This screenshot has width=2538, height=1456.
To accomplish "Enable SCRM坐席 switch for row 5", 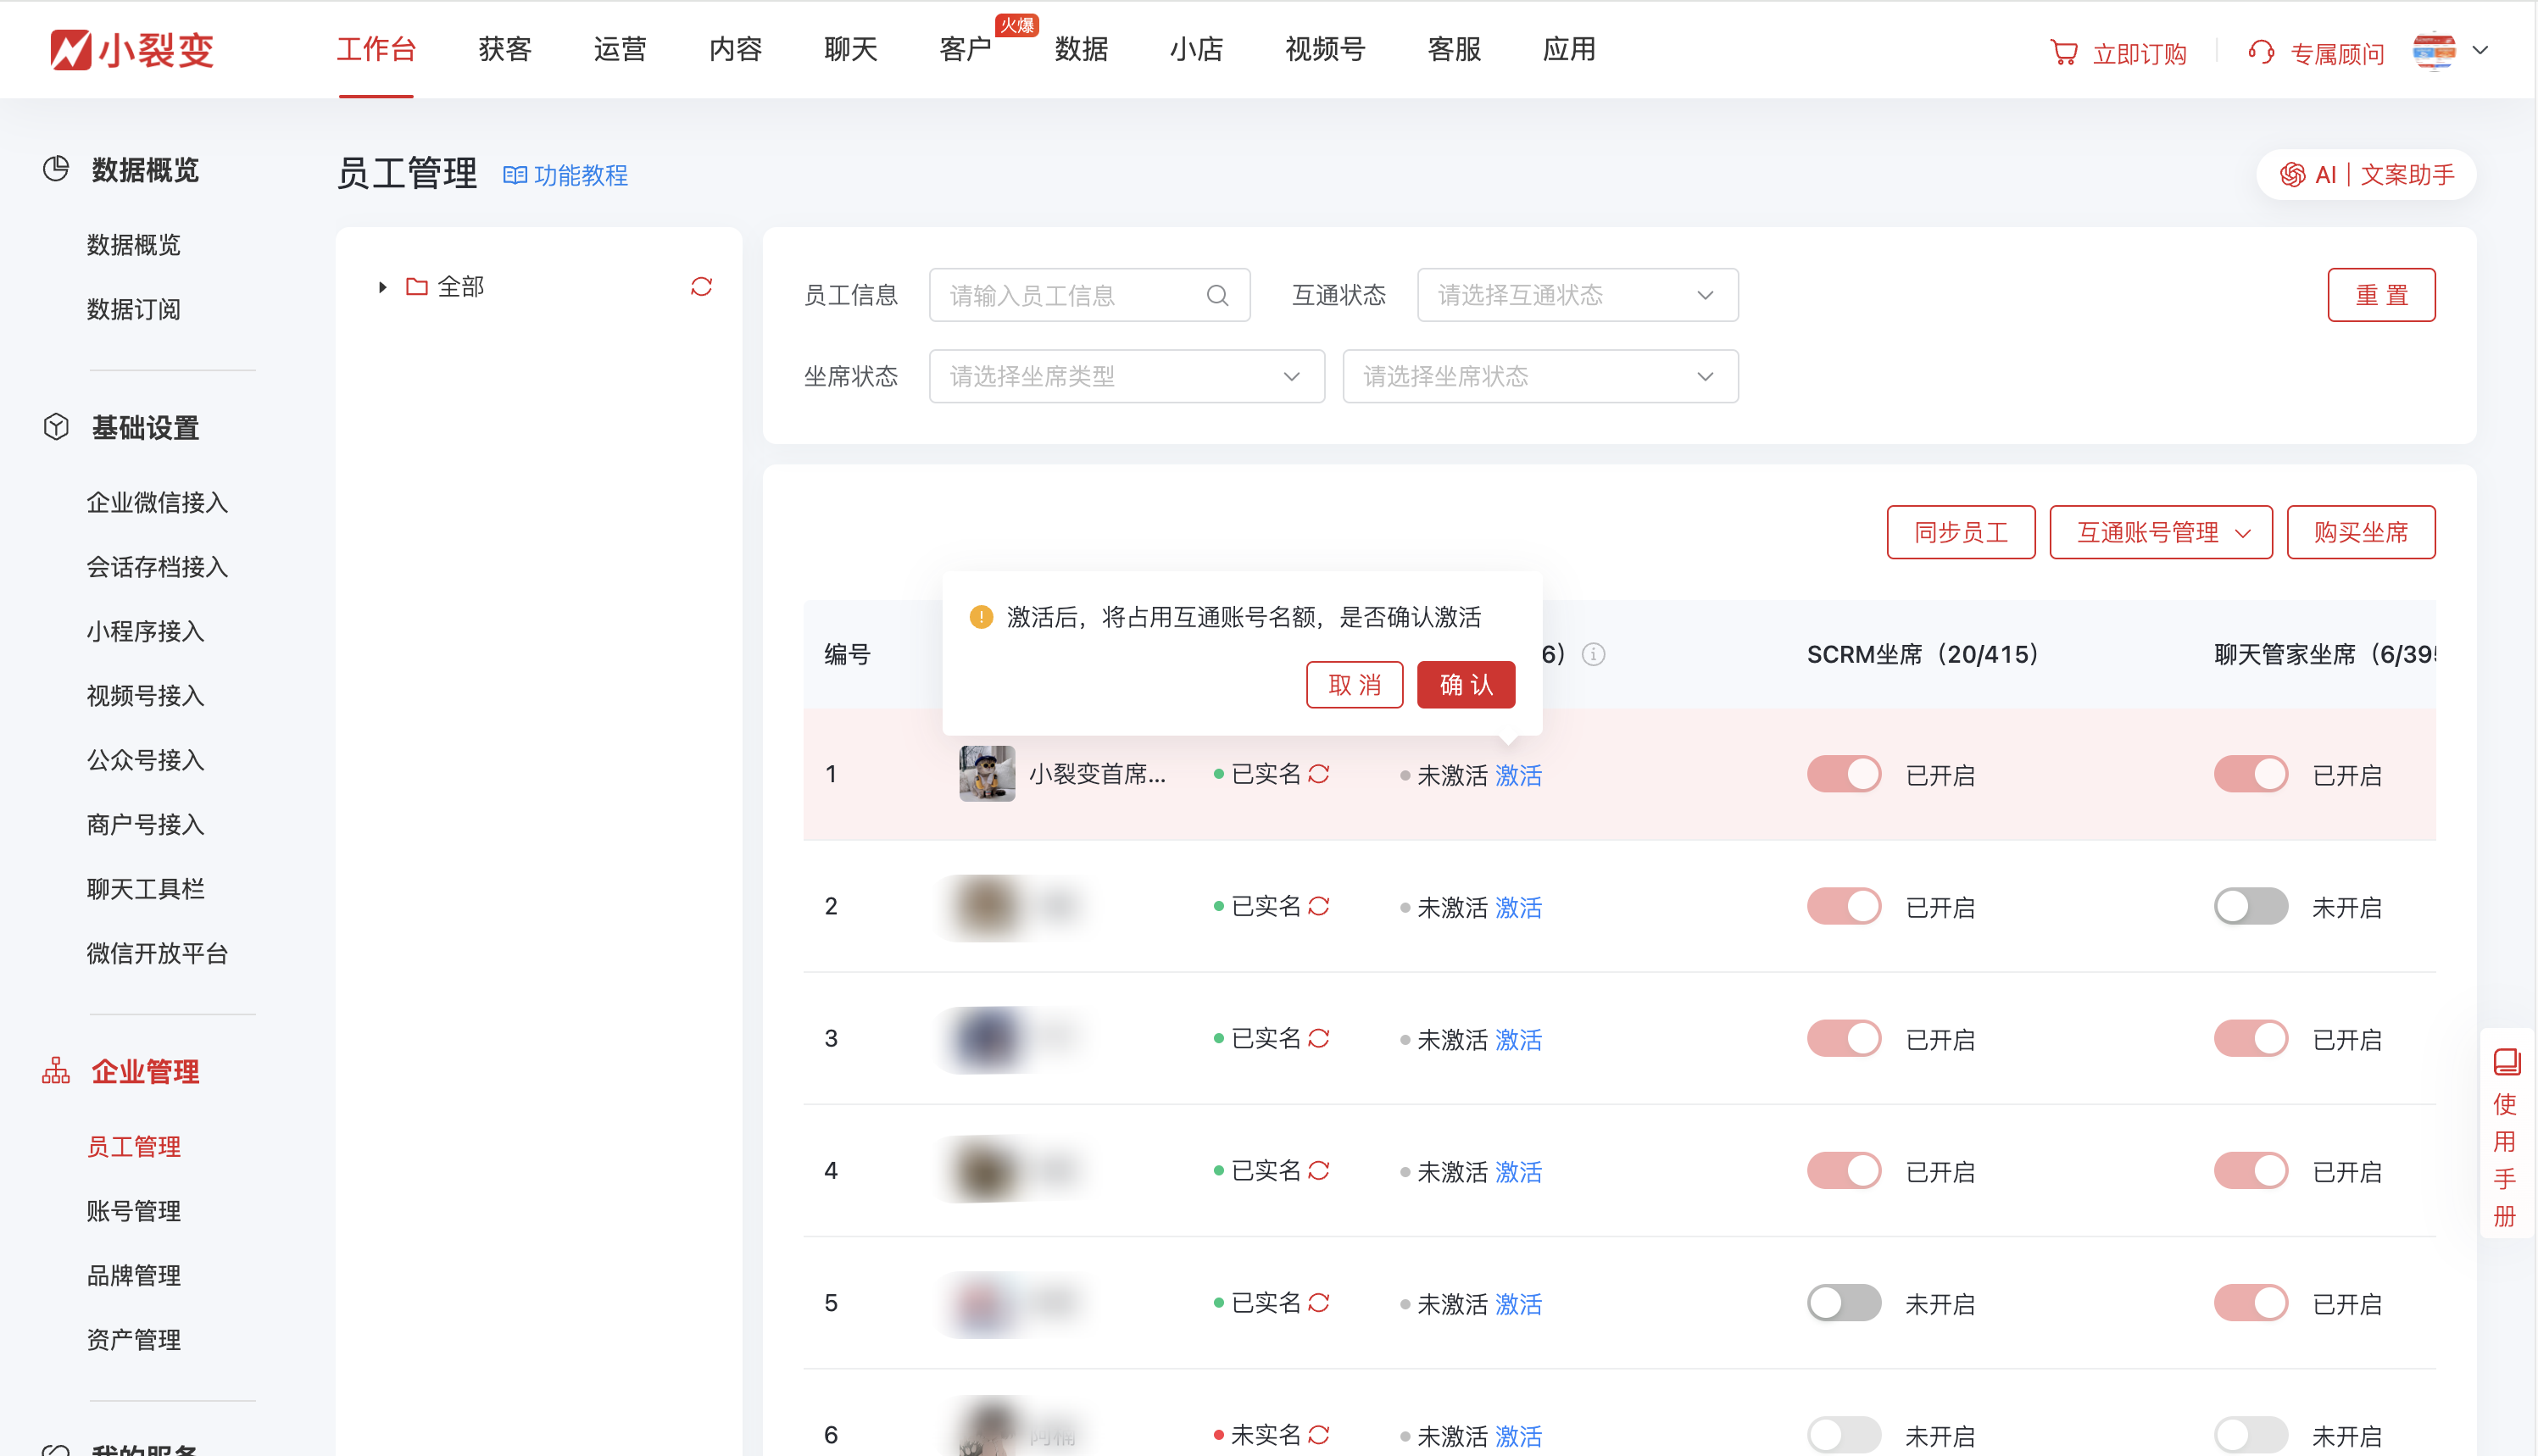I will (1844, 1302).
